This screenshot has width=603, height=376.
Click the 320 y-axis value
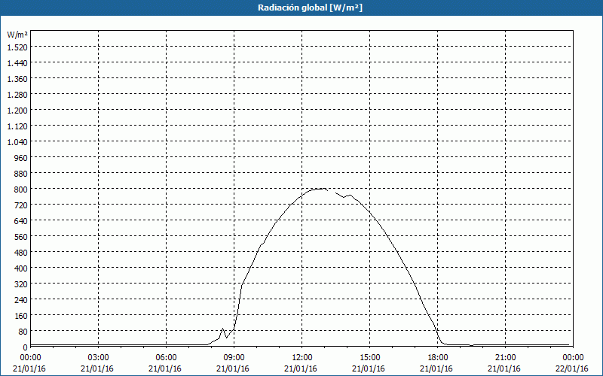click(x=21, y=284)
